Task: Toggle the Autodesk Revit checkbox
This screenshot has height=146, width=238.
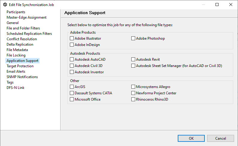Action: [133, 59]
